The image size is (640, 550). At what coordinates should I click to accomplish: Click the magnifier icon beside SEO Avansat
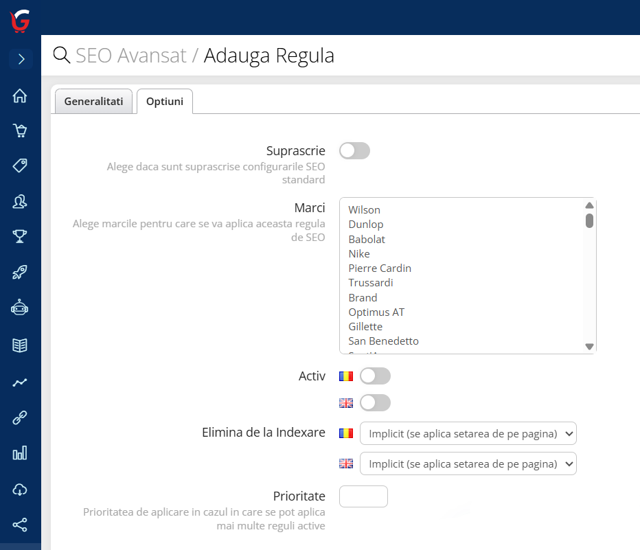[x=62, y=55]
